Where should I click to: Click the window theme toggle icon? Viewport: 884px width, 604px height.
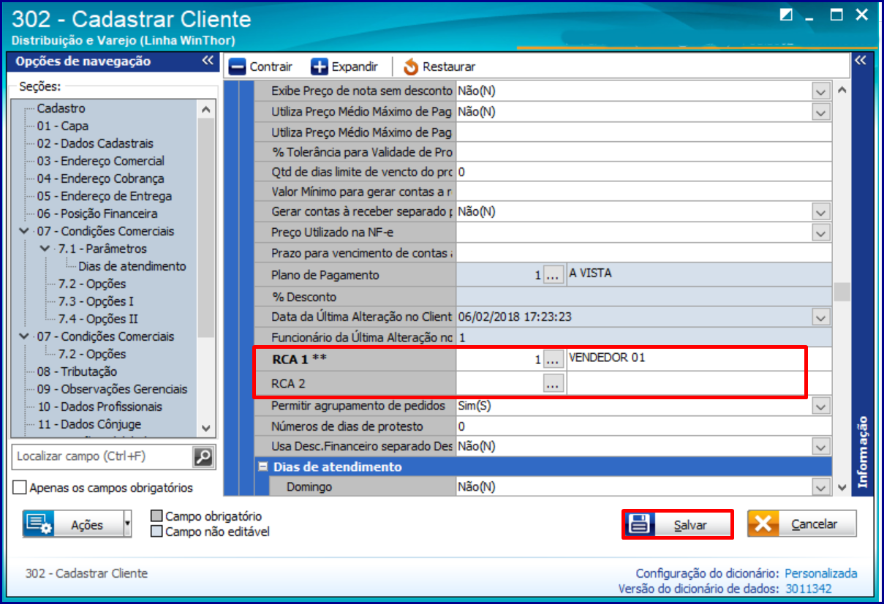click(786, 15)
